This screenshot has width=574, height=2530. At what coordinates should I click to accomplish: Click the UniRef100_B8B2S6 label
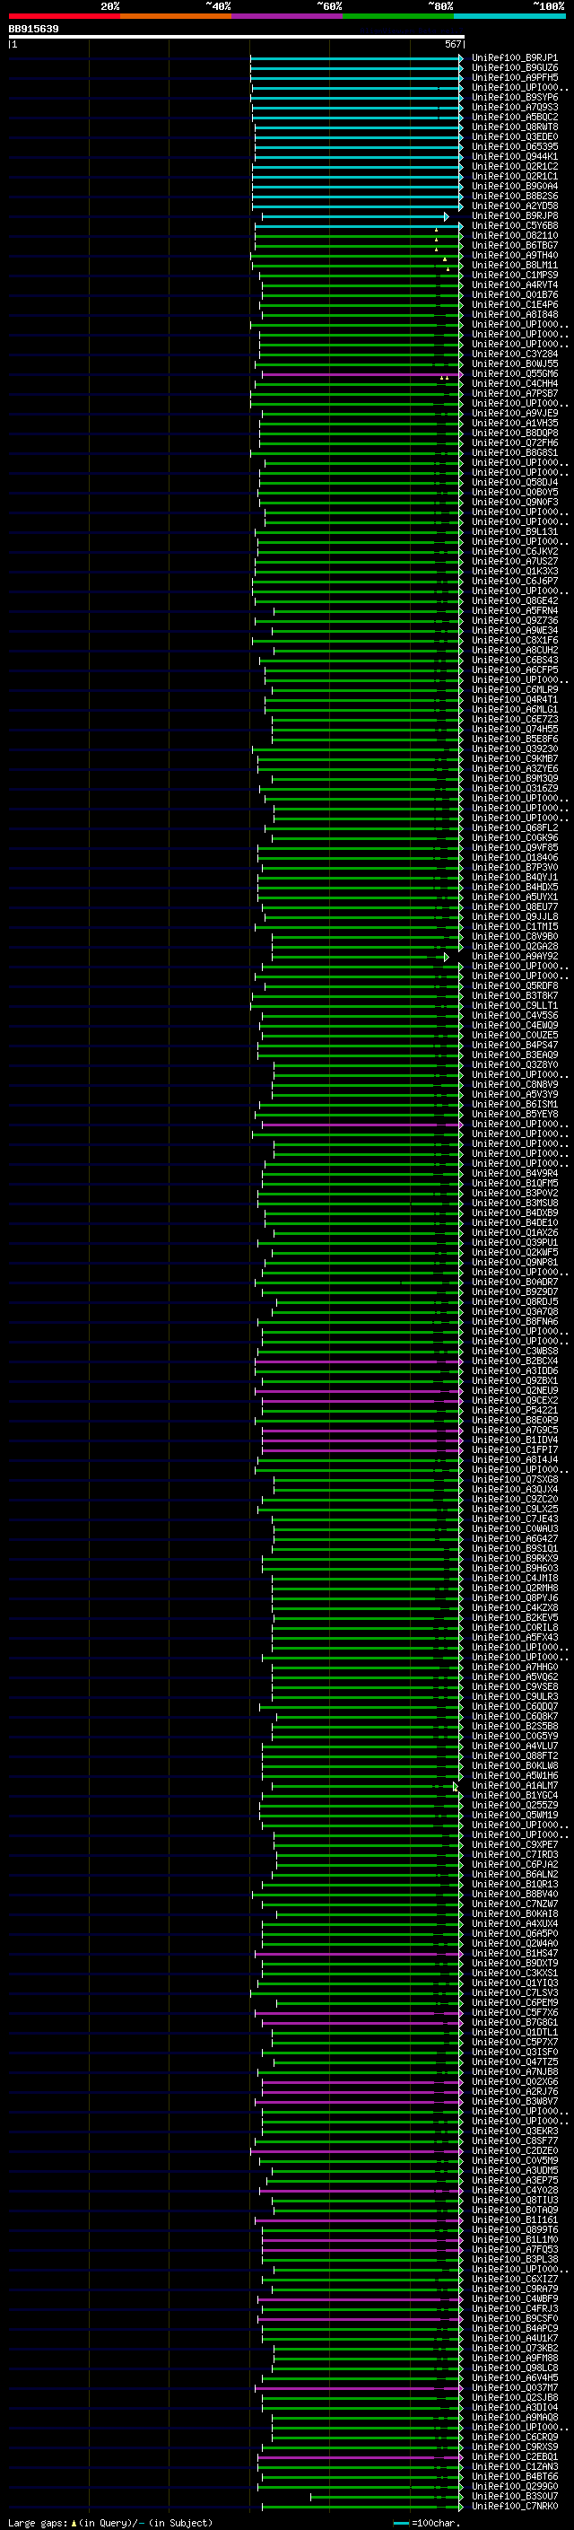tap(514, 197)
